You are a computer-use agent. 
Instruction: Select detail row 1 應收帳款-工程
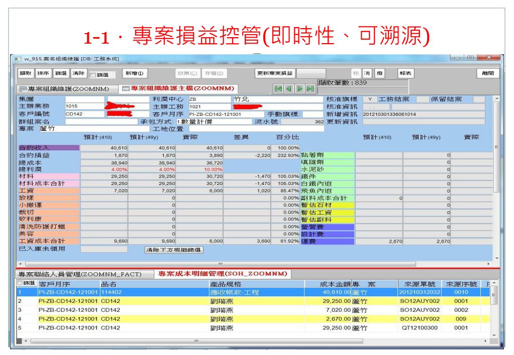pos(253,292)
